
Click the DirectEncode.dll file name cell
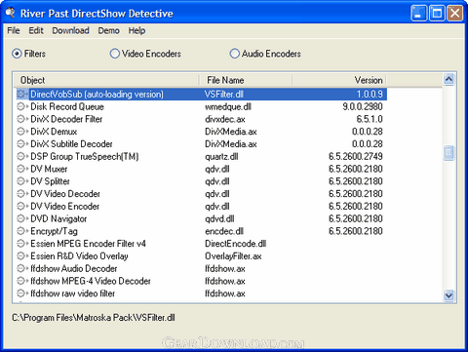click(236, 244)
